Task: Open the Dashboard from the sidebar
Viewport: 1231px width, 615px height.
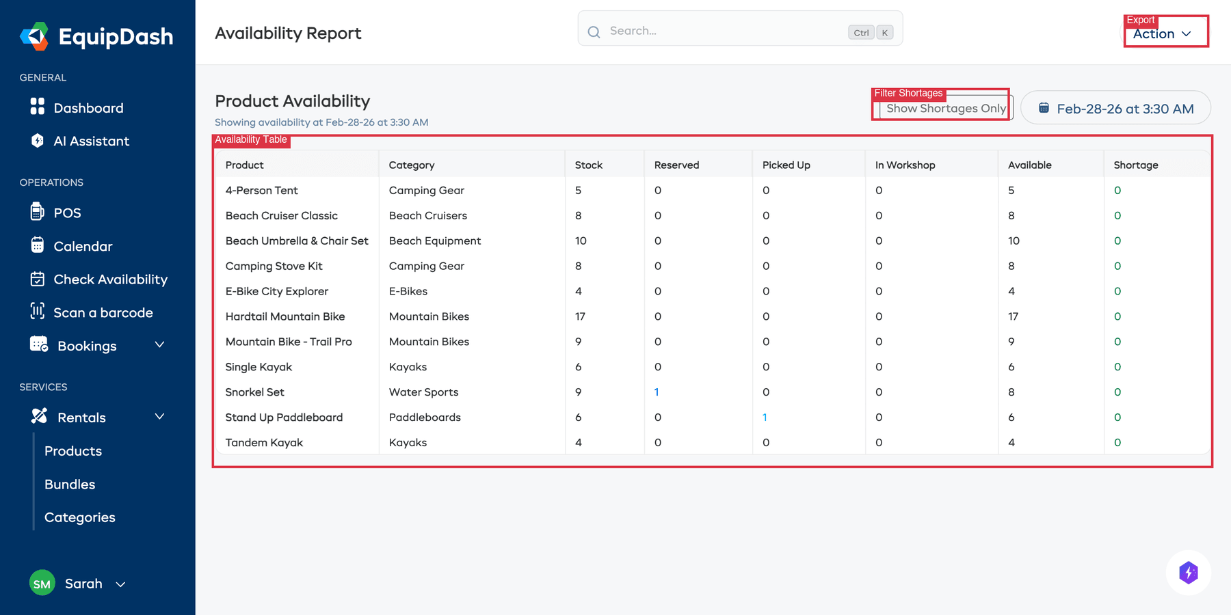Action: click(x=88, y=107)
